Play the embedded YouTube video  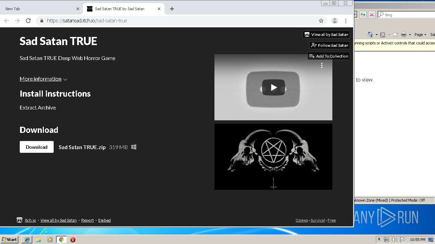coord(274,87)
